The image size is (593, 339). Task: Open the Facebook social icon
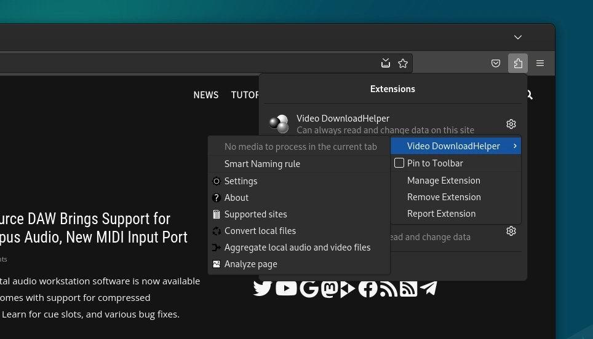pyautogui.click(x=368, y=288)
